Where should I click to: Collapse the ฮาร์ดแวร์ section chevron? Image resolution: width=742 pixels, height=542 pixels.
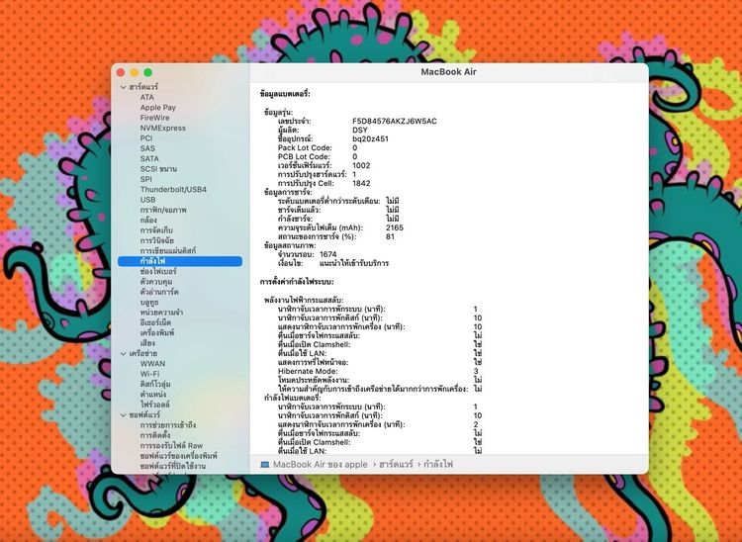point(123,87)
